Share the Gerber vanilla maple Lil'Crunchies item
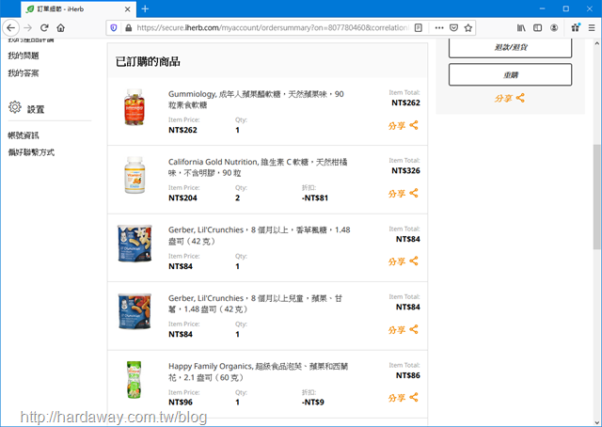Viewport: 602px width, 427px height. pyautogui.click(x=404, y=261)
